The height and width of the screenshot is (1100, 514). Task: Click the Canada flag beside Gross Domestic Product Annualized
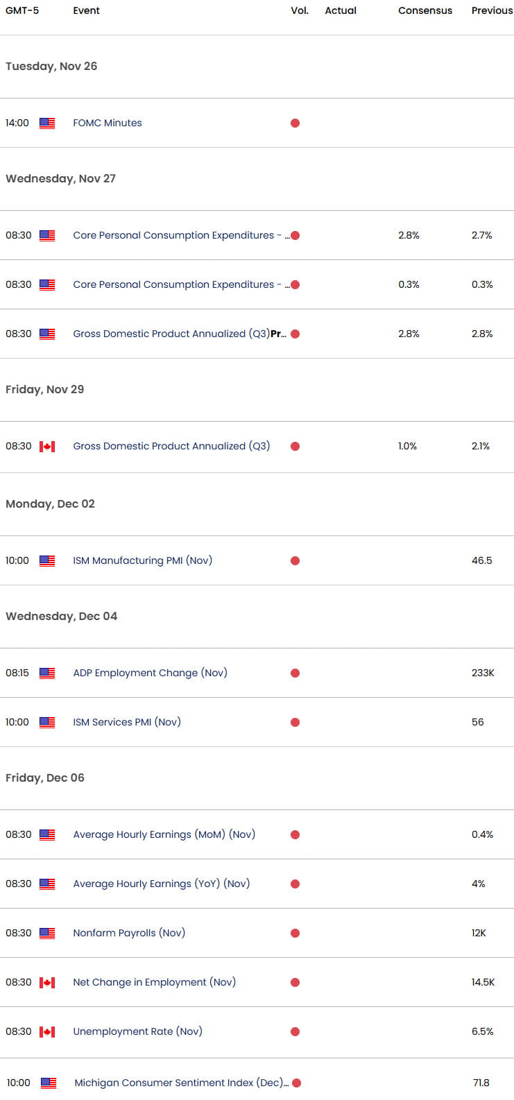[x=46, y=446]
